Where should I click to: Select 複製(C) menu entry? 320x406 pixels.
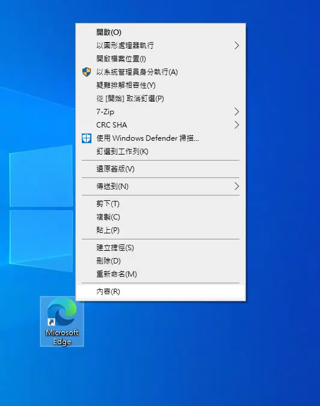pyautogui.click(x=161, y=217)
